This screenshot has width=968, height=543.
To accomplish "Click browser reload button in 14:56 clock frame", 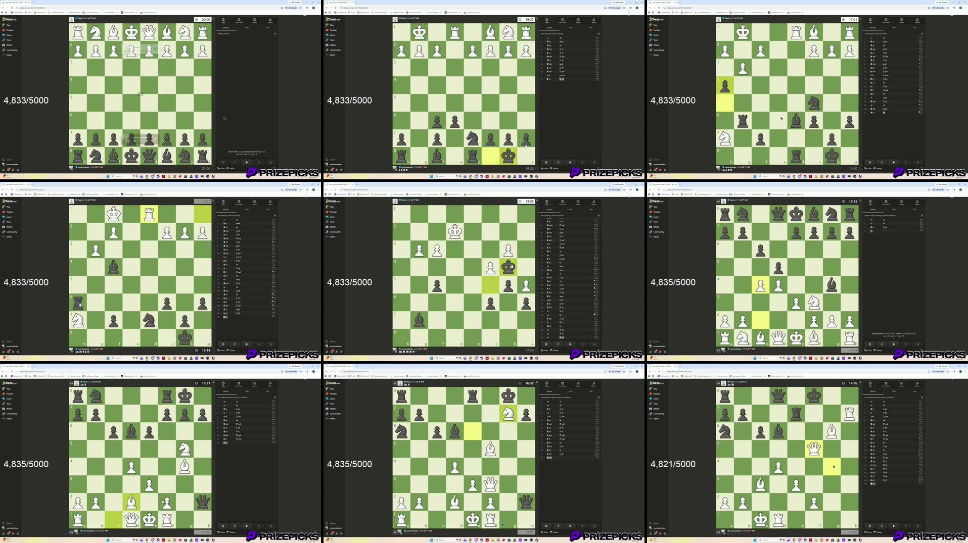I will click(x=659, y=371).
